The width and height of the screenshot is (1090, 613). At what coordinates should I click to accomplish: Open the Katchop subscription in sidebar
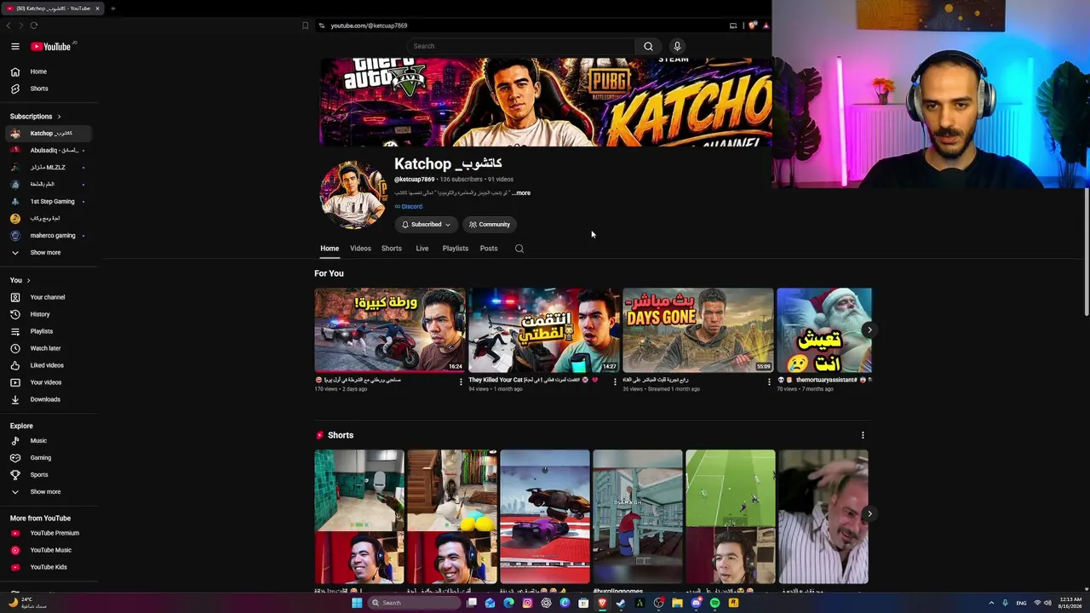[49, 134]
